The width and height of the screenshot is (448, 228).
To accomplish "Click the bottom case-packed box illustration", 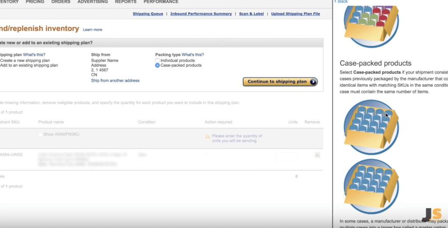I will coord(371,187).
